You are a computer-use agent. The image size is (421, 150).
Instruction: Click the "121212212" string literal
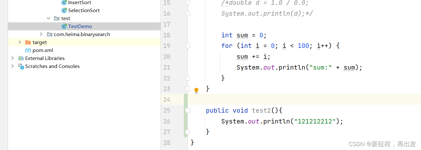click(316, 121)
